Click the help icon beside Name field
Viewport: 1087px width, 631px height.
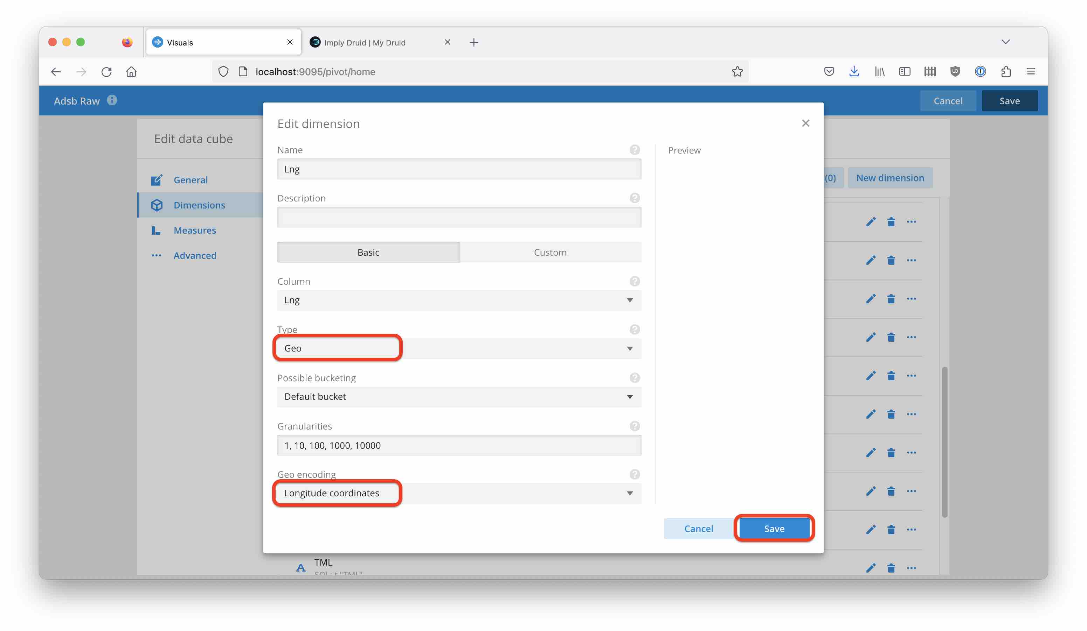coord(635,150)
